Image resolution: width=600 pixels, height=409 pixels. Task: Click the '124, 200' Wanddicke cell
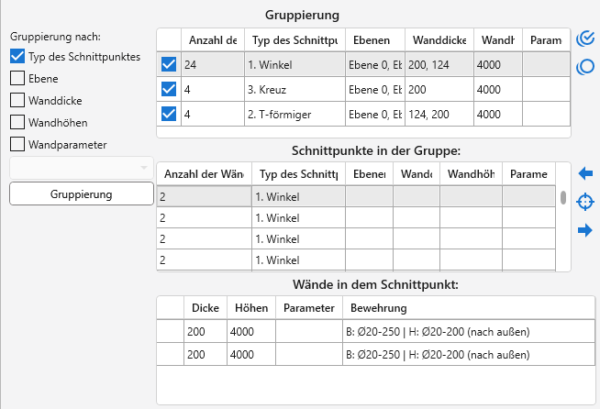click(x=439, y=115)
